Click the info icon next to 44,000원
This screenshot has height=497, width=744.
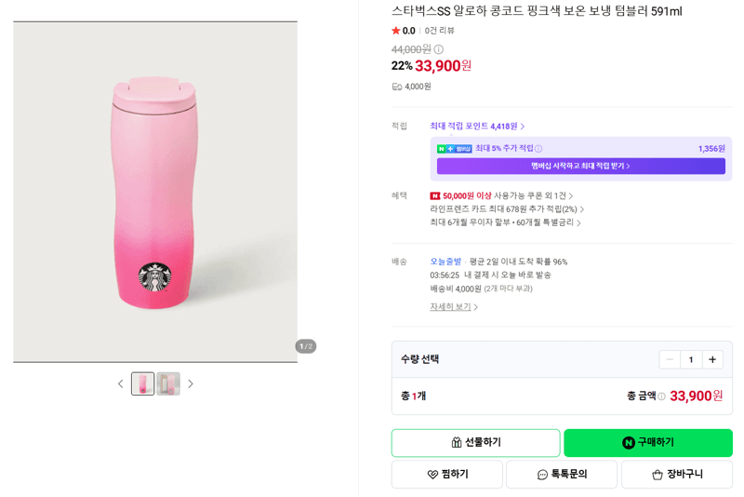click(x=439, y=49)
